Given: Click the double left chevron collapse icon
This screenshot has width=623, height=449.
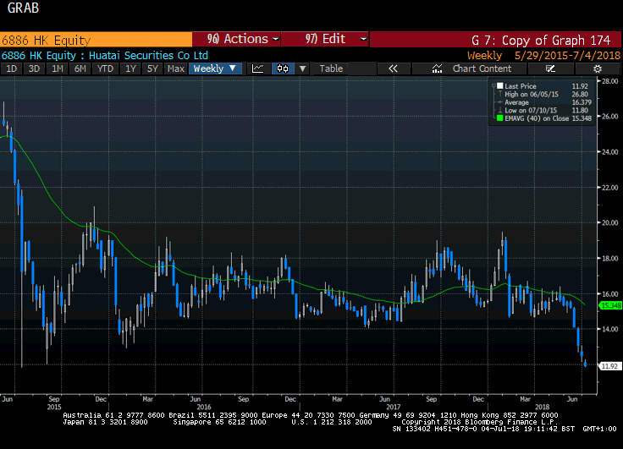Looking at the screenshot, I should coord(393,68).
